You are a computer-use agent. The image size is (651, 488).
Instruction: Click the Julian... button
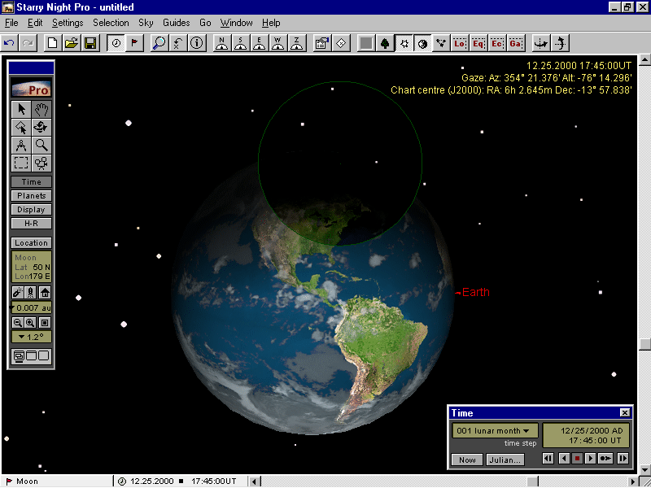pos(505,460)
